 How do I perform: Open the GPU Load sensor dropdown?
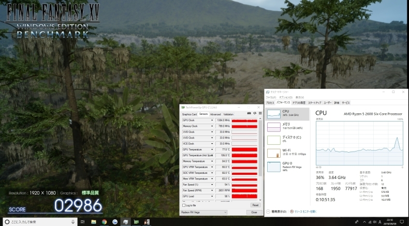click(212, 197)
